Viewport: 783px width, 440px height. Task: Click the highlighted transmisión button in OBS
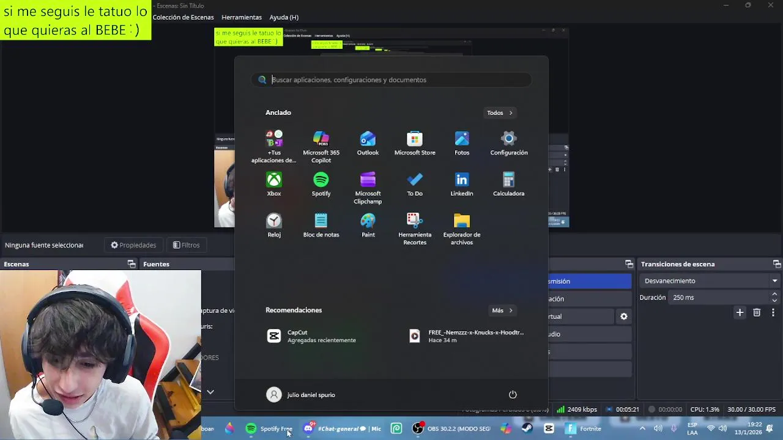pyautogui.click(x=590, y=281)
